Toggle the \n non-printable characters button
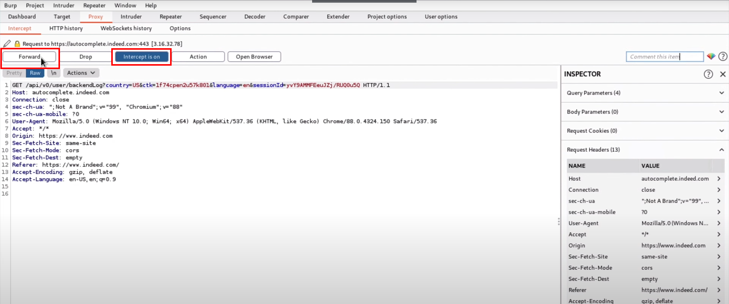The width and height of the screenshot is (729, 304). [54, 73]
